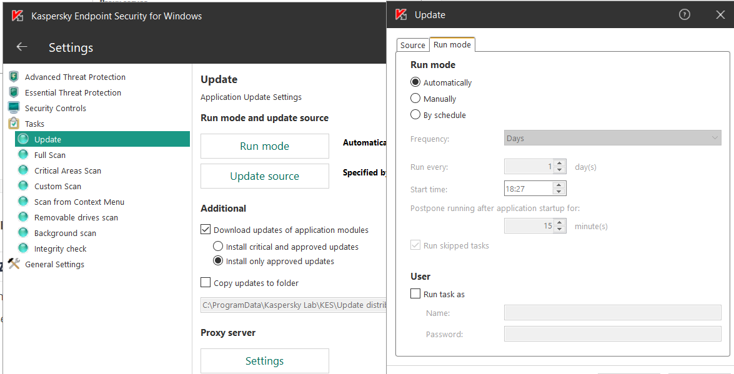Open Critical Areas Scan task settings
734x374 pixels.
click(67, 170)
